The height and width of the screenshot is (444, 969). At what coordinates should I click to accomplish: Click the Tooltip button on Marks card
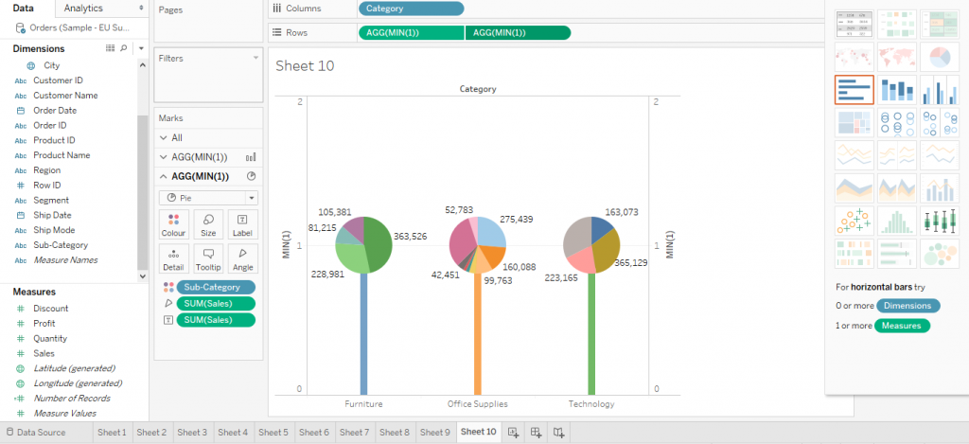click(208, 258)
